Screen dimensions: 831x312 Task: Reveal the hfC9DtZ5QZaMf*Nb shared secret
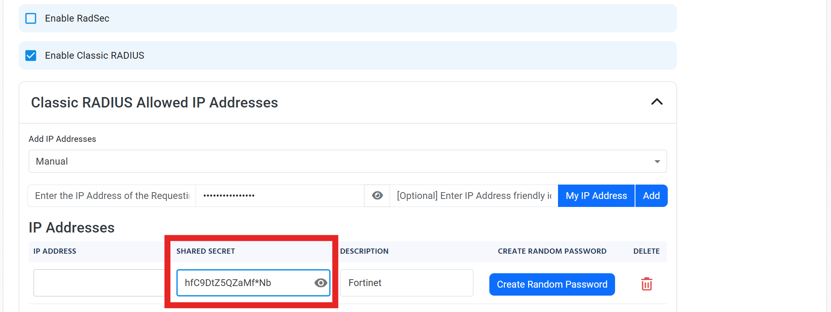pyautogui.click(x=320, y=283)
